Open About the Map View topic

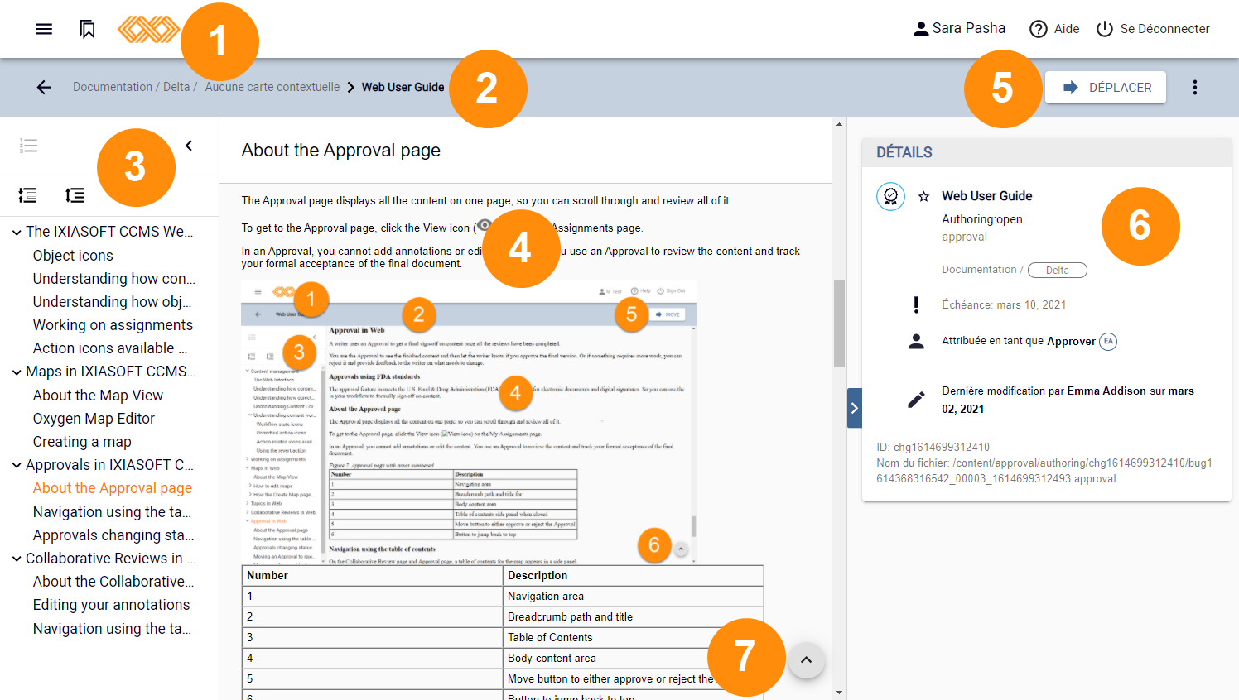point(98,396)
